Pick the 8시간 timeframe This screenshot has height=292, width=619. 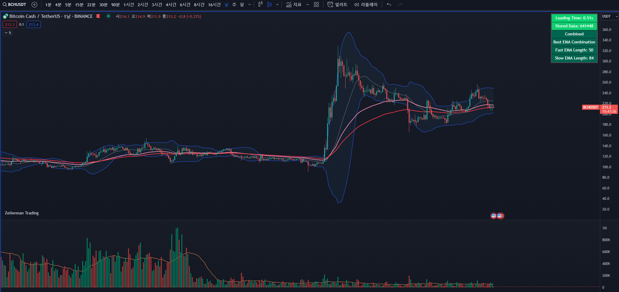tap(199, 4)
